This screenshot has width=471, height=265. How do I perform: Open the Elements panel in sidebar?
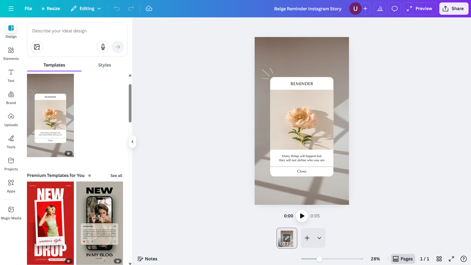click(11, 53)
